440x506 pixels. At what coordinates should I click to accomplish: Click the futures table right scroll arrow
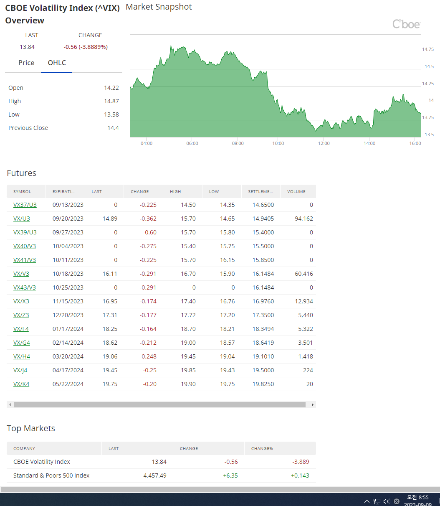(x=313, y=404)
